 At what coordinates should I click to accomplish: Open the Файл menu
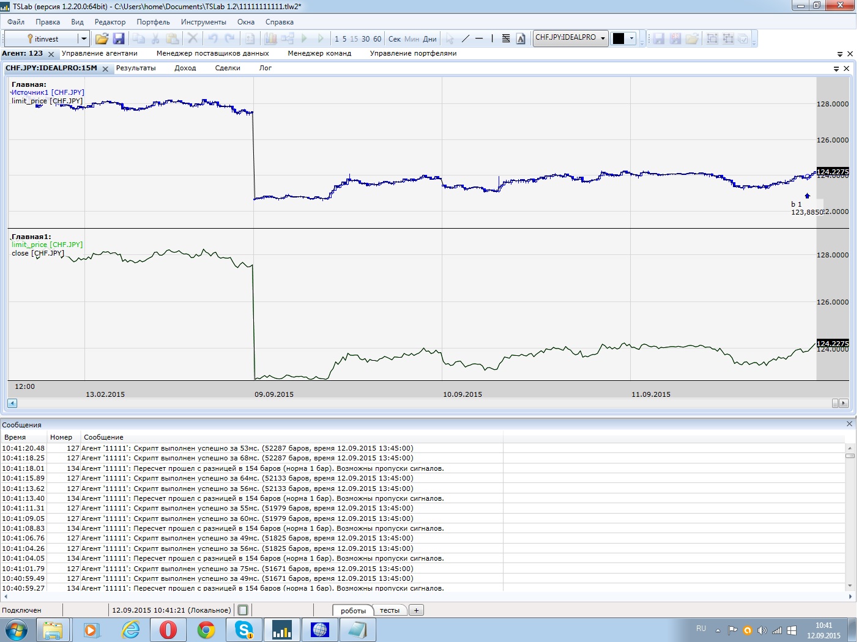[x=16, y=22]
